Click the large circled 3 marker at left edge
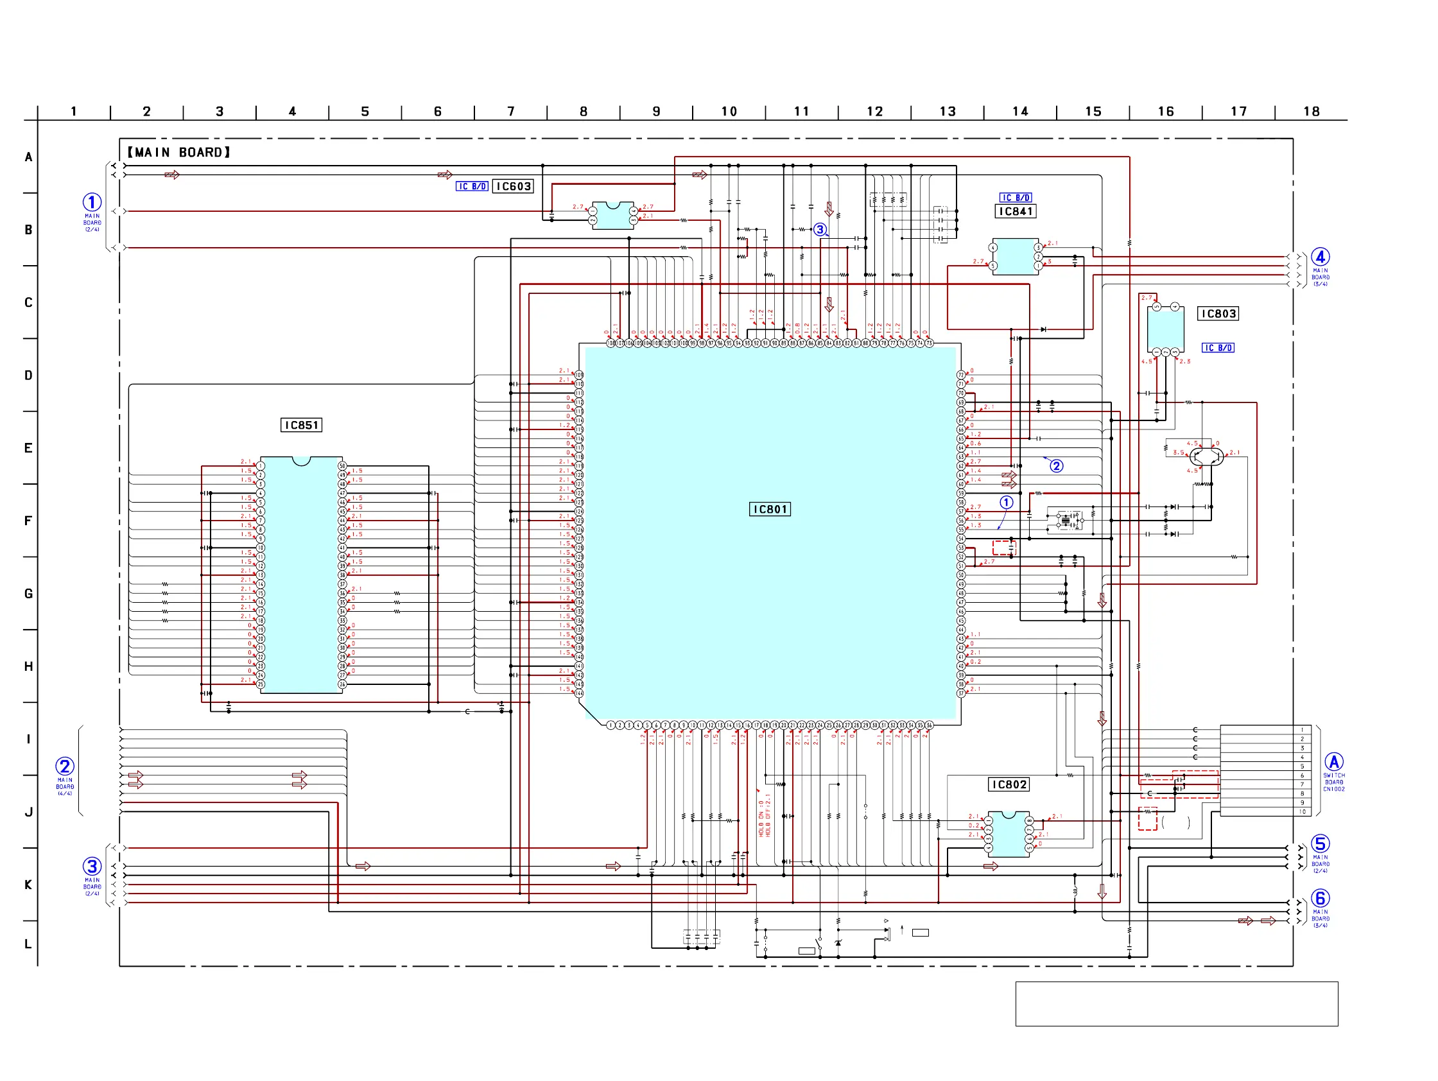This screenshot has width=1438, height=1081. click(92, 867)
